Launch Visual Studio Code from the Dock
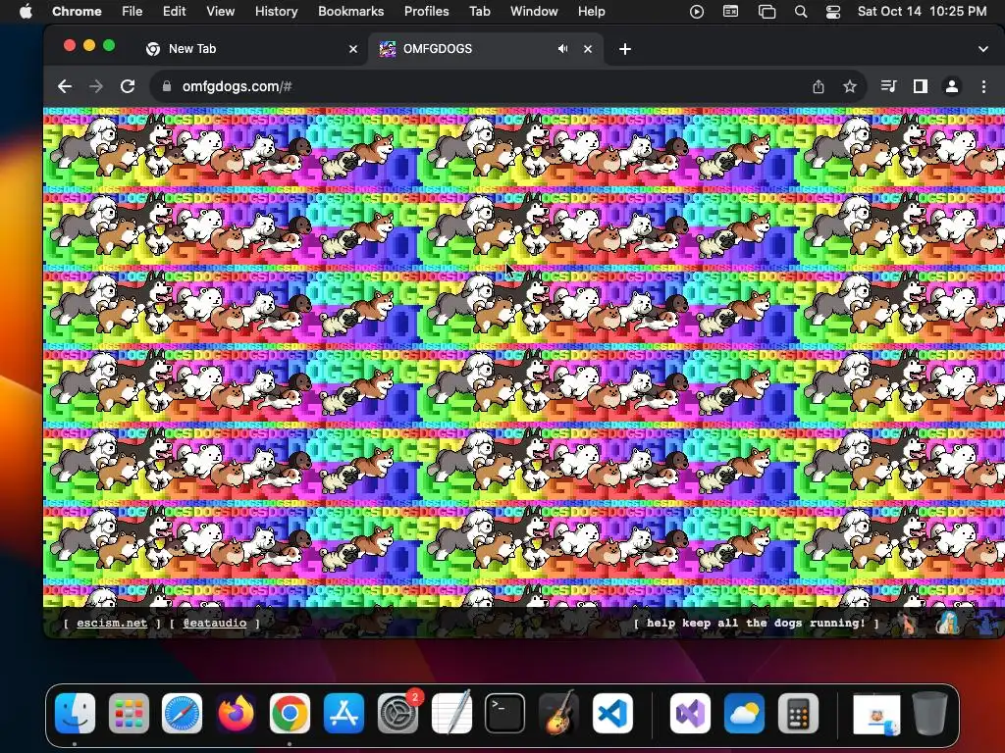This screenshot has height=753, width=1005. click(x=612, y=713)
